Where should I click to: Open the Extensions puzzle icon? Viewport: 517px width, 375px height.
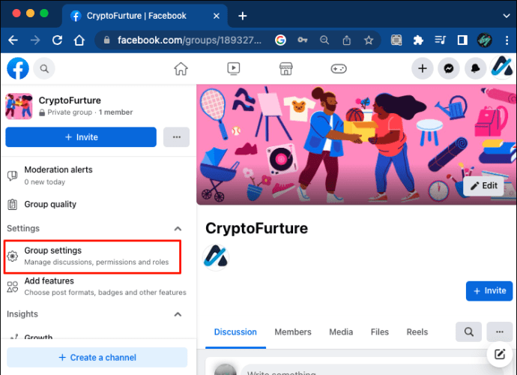point(418,40)
